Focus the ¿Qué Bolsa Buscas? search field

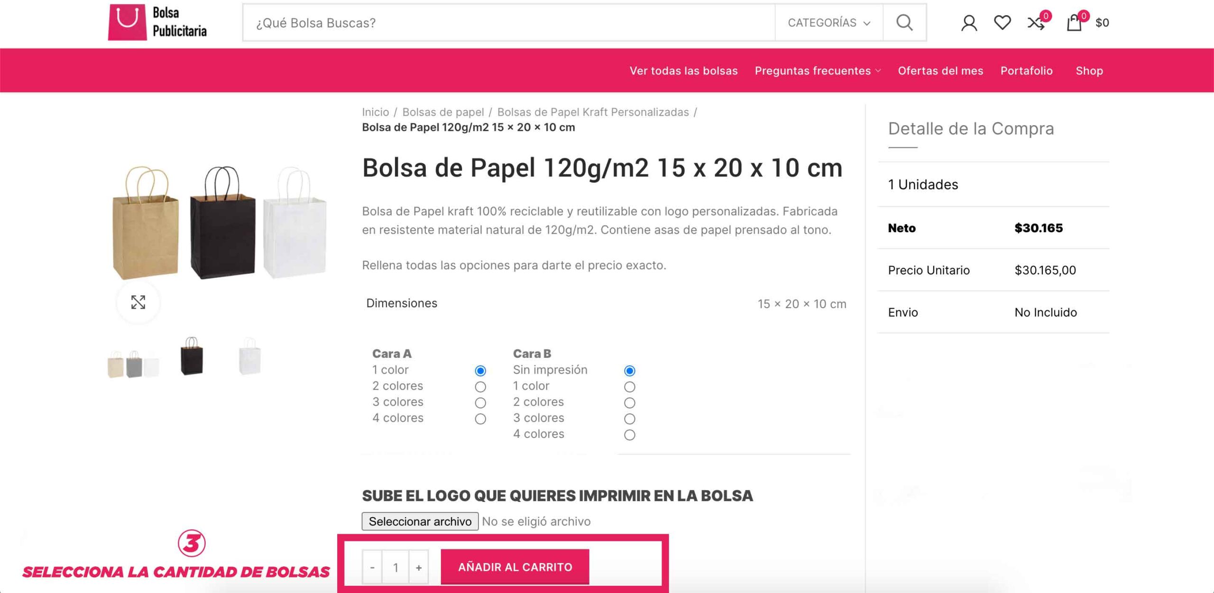(x=509, y=23)
